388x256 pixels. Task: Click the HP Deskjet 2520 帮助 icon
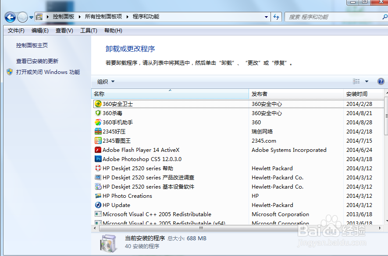[x=98, y=168]
